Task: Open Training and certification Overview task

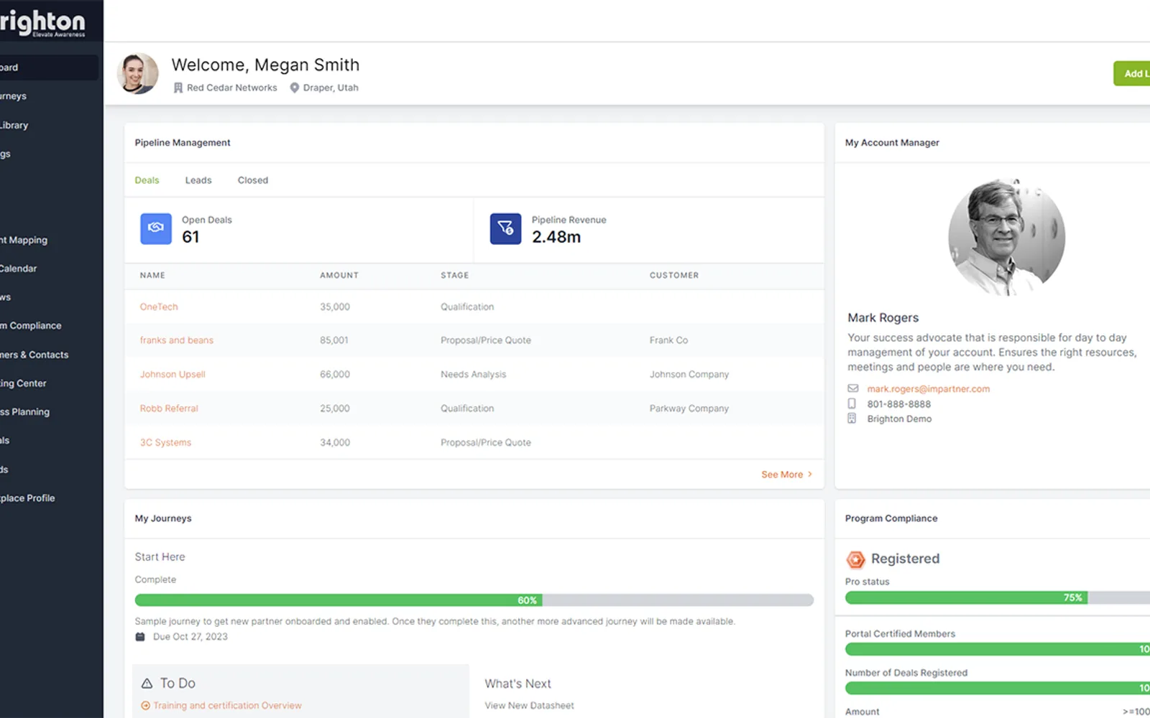Action: tap(227, 706)
